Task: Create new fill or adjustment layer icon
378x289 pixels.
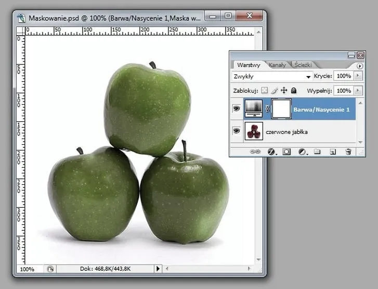Action: (x=302, y=152)
